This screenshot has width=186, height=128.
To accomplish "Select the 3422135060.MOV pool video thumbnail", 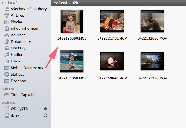I will point(72,61).
